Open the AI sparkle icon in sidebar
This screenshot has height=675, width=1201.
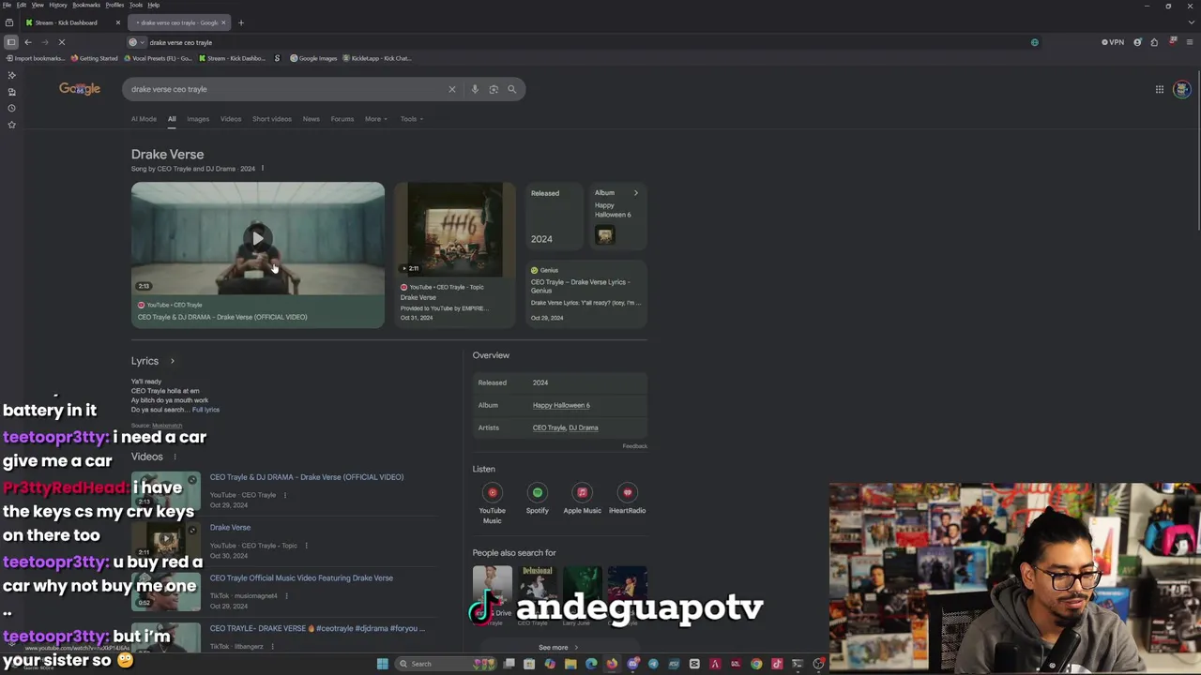coord(11,75)
